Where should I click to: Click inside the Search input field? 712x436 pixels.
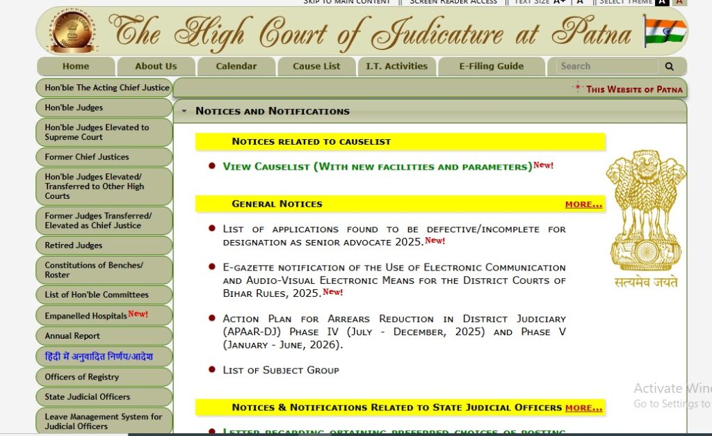[x=605, y=66]
